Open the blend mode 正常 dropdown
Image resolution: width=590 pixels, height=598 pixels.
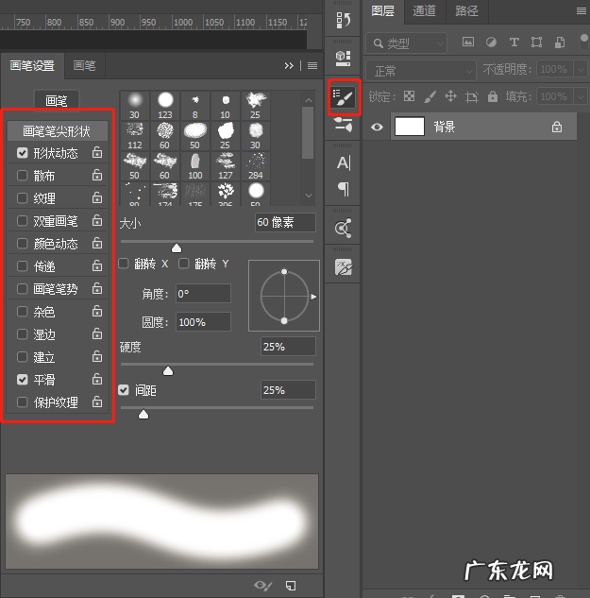[x=421, y=70]
